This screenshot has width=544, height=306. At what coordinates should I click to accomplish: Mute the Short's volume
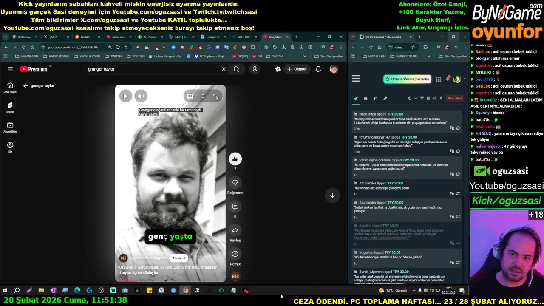tap(141, 96)
